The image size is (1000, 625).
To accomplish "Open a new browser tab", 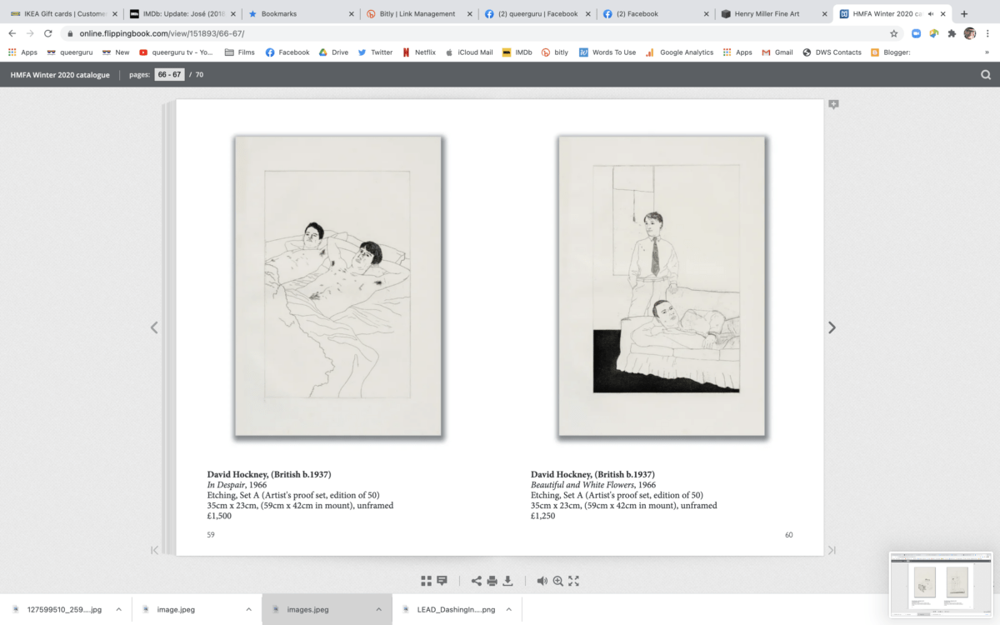I will coord(964,13).
